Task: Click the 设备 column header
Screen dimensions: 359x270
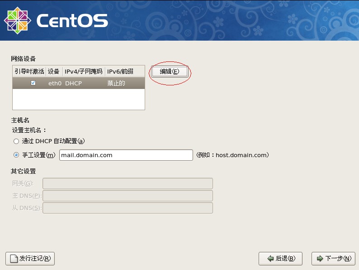Action: point(54,71)
